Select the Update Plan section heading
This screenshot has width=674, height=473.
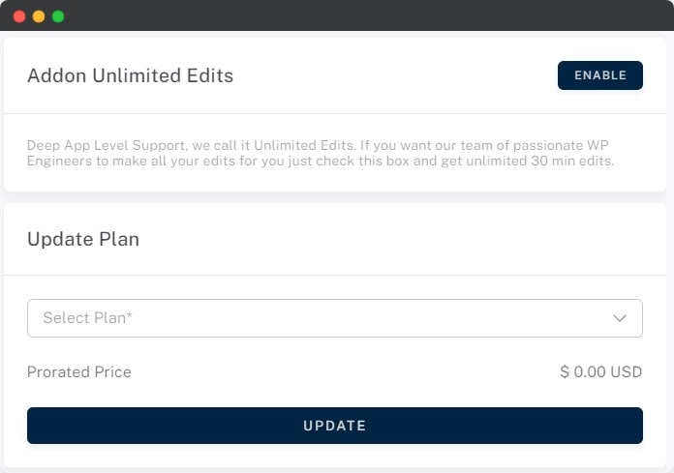(83, 239)
